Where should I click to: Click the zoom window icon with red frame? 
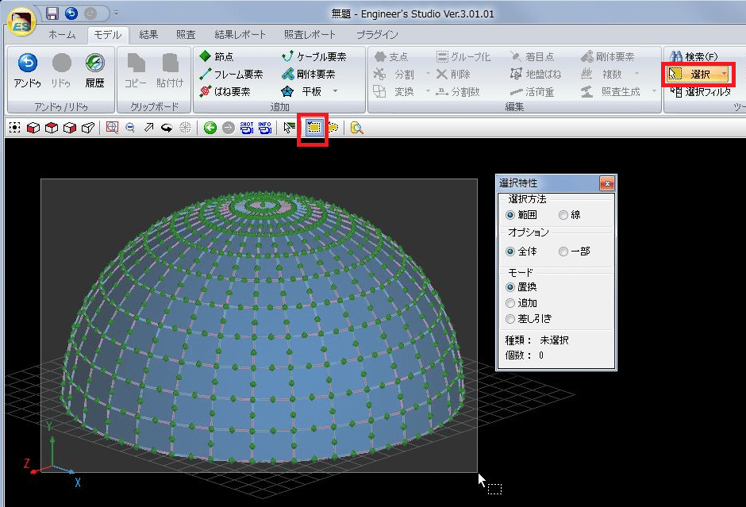(112, 128)
